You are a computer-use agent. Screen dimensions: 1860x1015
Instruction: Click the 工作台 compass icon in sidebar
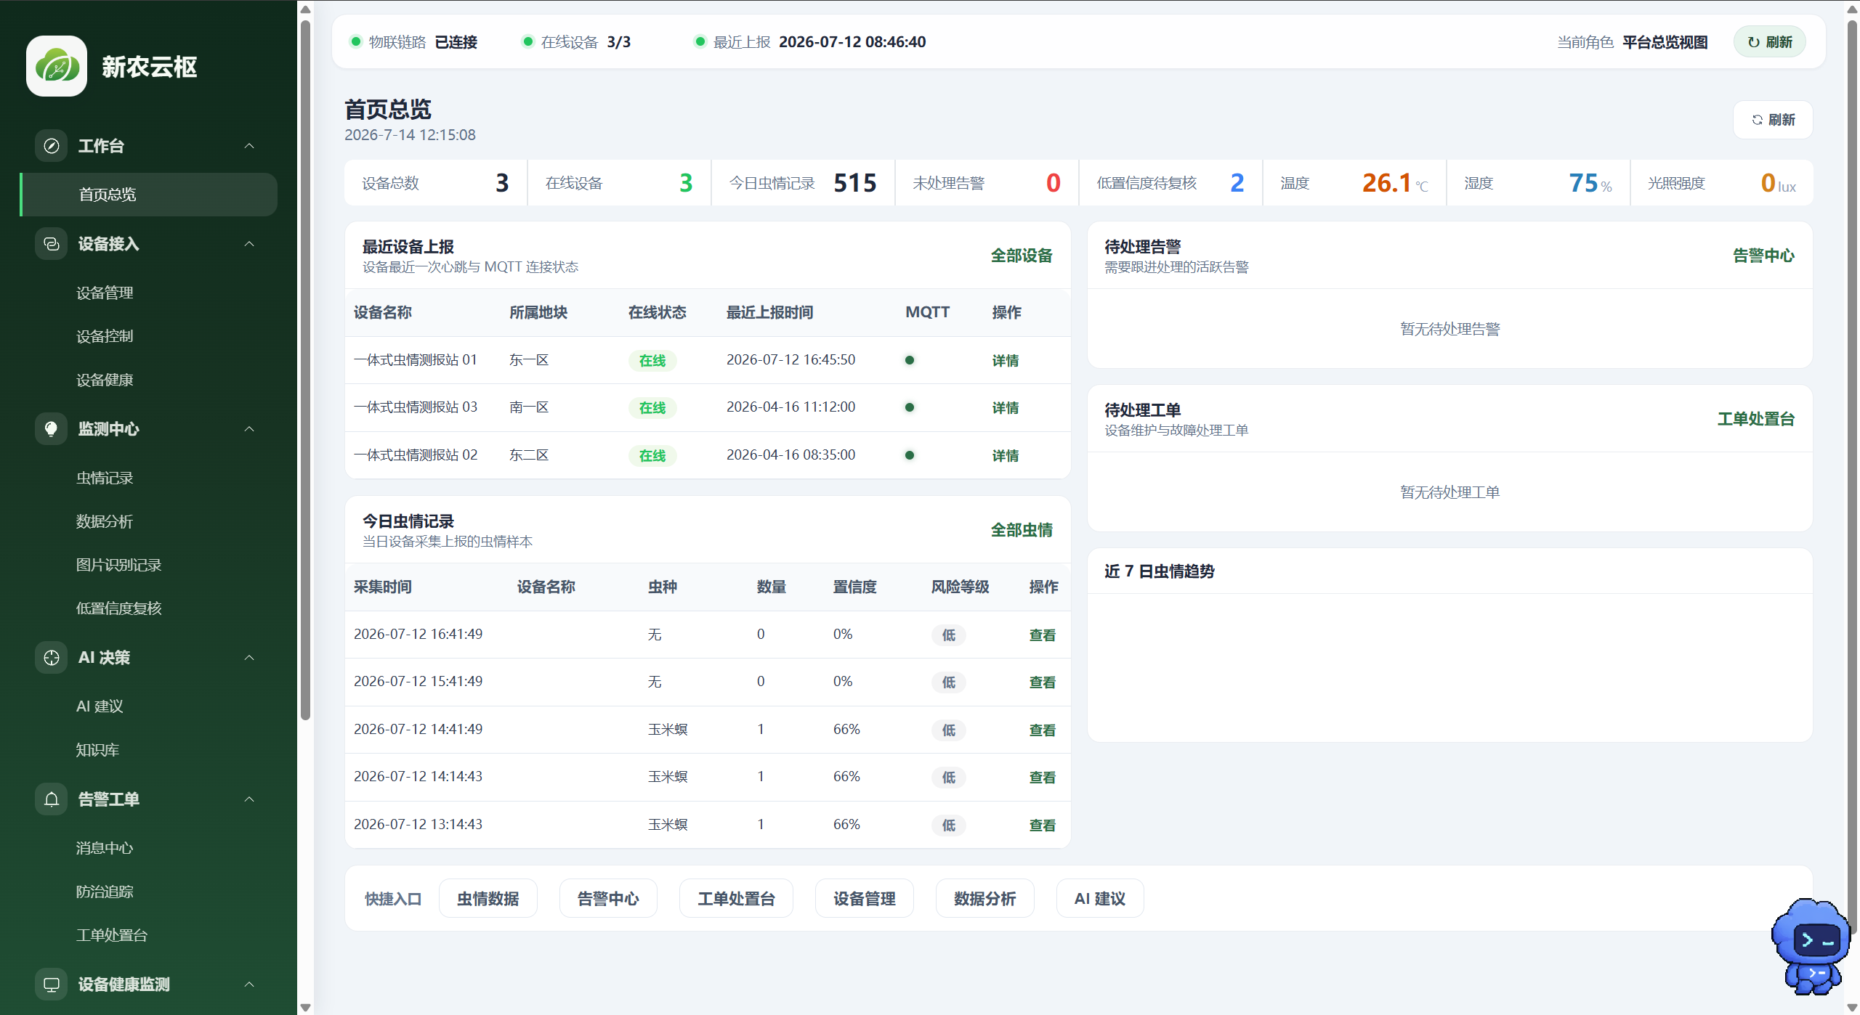(52, 146)
